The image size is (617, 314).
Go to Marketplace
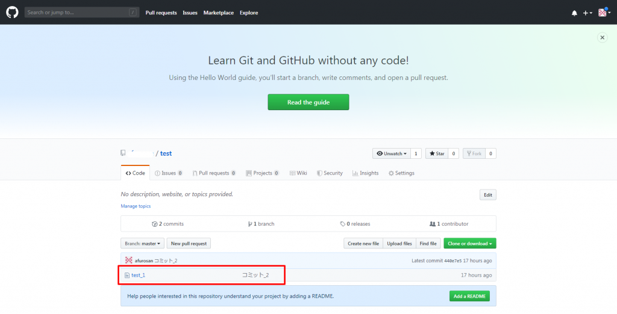(218, 13)
